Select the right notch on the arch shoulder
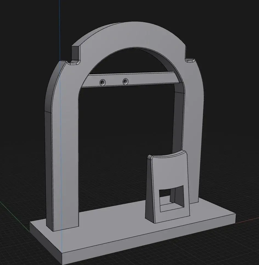This screenshot has height=265, width=259. pos(190,60)
